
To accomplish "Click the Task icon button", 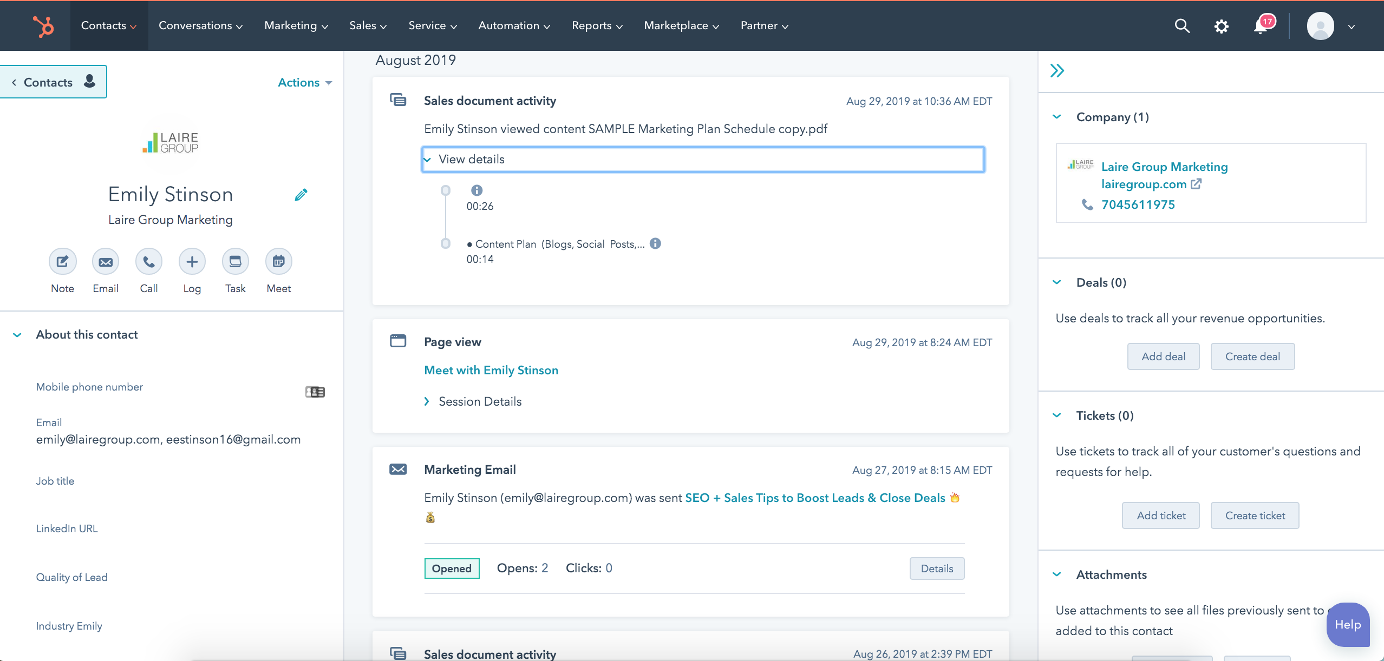I will pos(236,262).
